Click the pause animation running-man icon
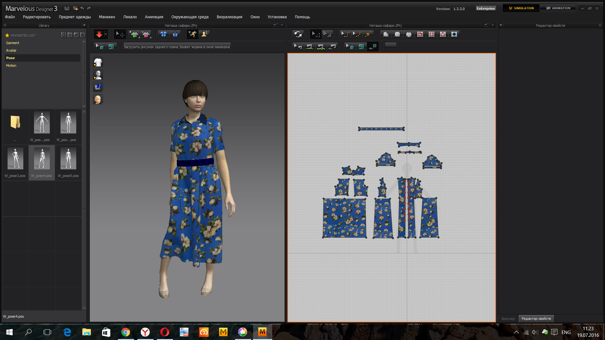 pyautogui.click(x=193, y=34)
